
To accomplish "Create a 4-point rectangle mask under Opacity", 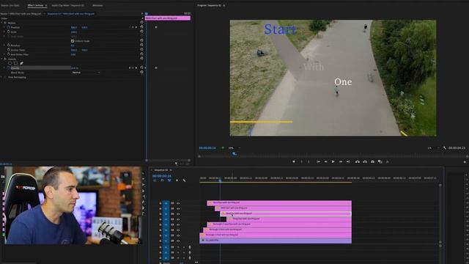I will click(15, 63).
